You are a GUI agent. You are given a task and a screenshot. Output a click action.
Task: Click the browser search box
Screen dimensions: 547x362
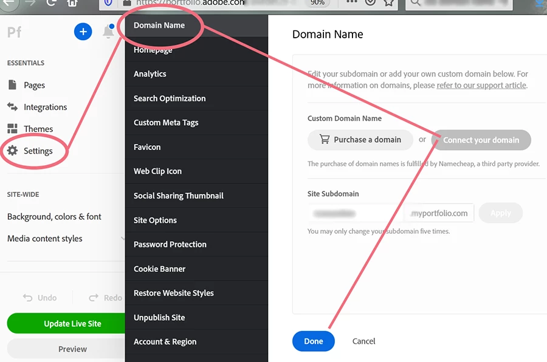pyautogui.click(x=459, y=4)
